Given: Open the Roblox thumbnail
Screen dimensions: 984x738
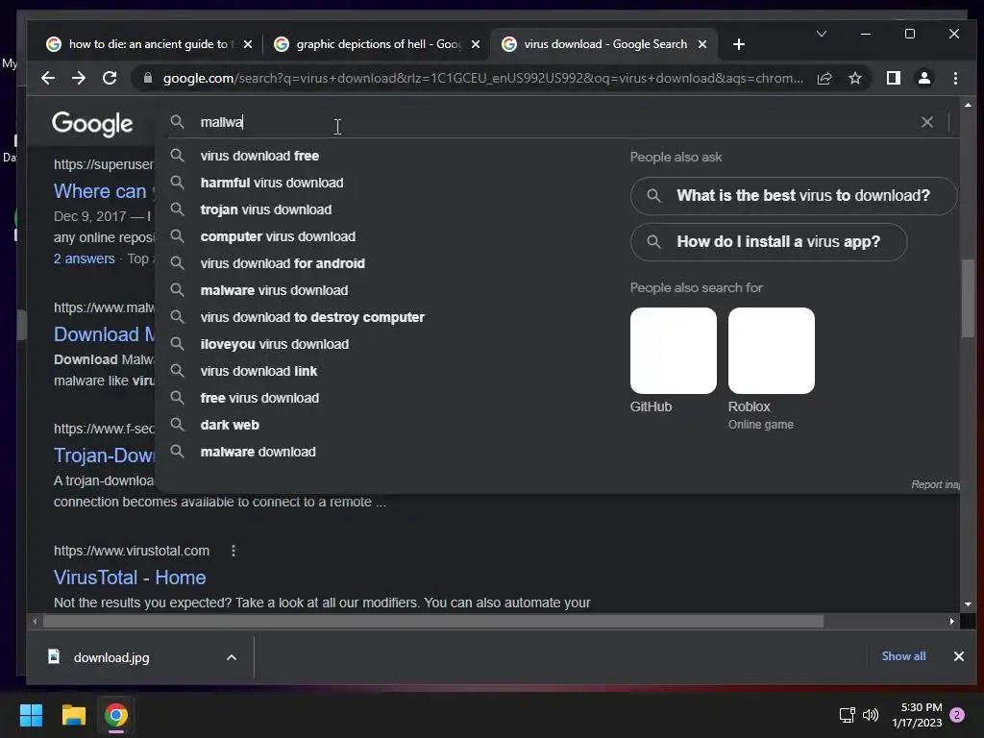Looking at the screenshot, I should (772, 351).
